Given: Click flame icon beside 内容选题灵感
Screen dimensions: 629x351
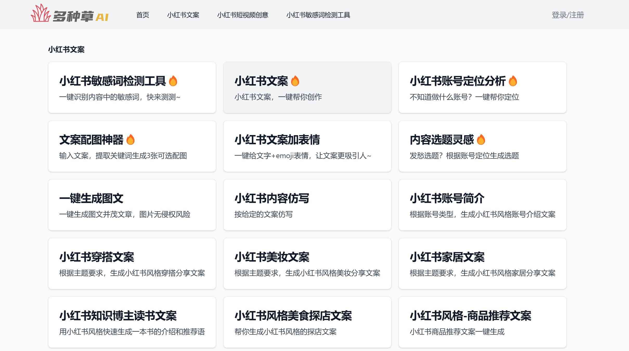Looking at the screenshot, I should [x=481, y=140].
